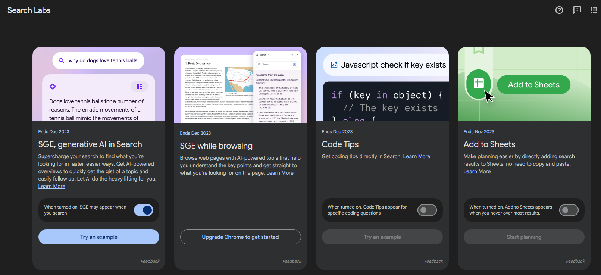Click Upgrade Chrome to get started
This screenshot has height=275, width=601.
point(240,237)
